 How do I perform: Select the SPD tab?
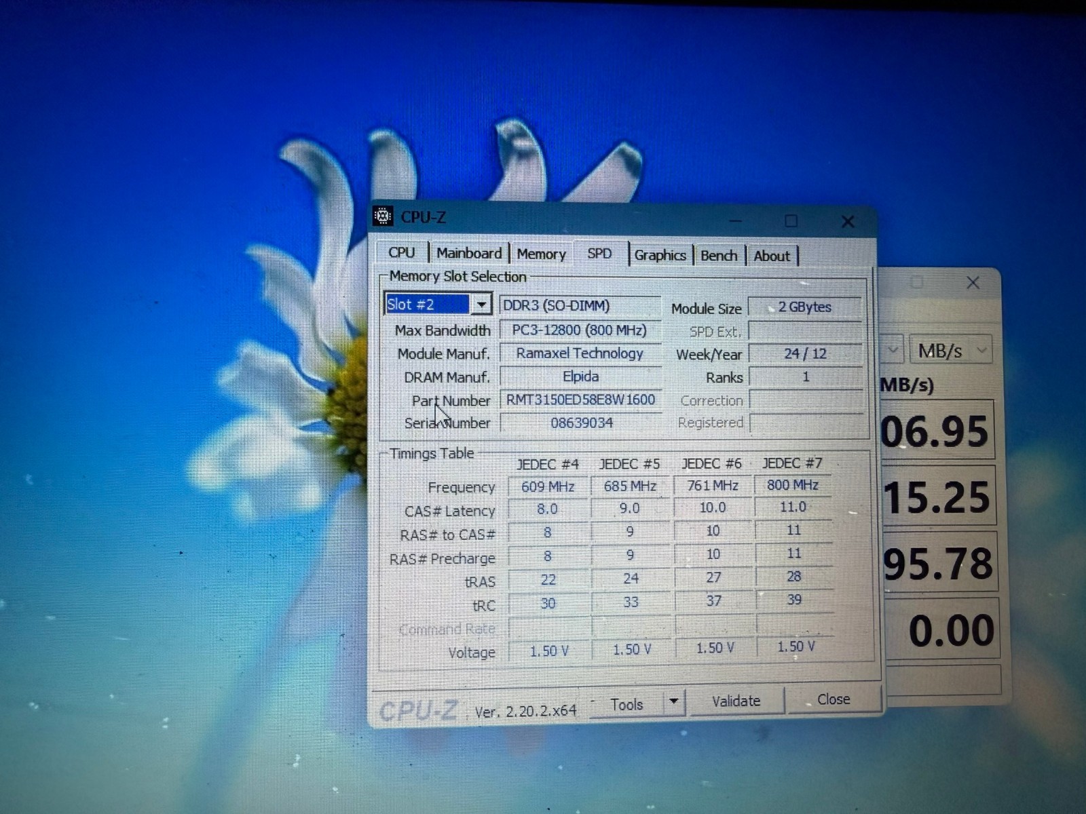point(600,254)
